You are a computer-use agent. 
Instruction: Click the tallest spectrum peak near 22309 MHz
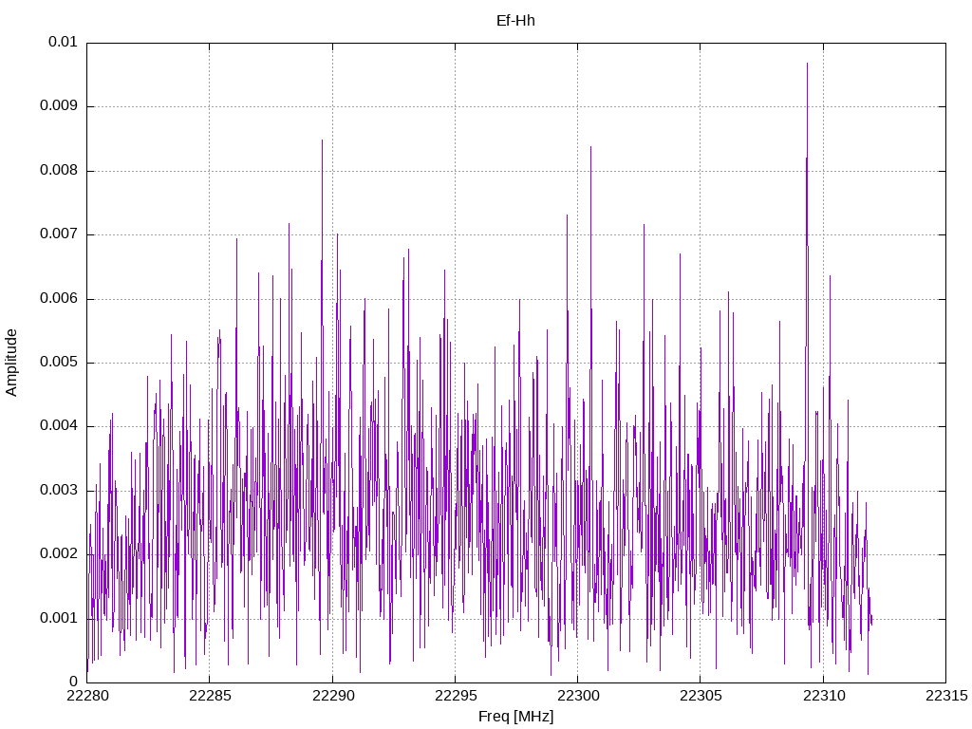807,64
